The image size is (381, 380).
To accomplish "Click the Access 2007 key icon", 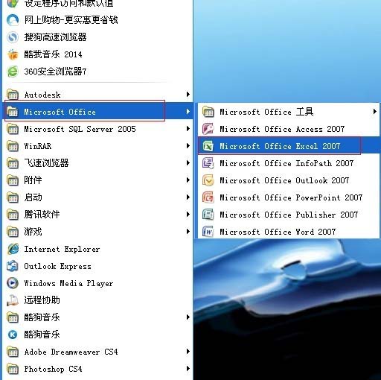I will click(208, 129).
